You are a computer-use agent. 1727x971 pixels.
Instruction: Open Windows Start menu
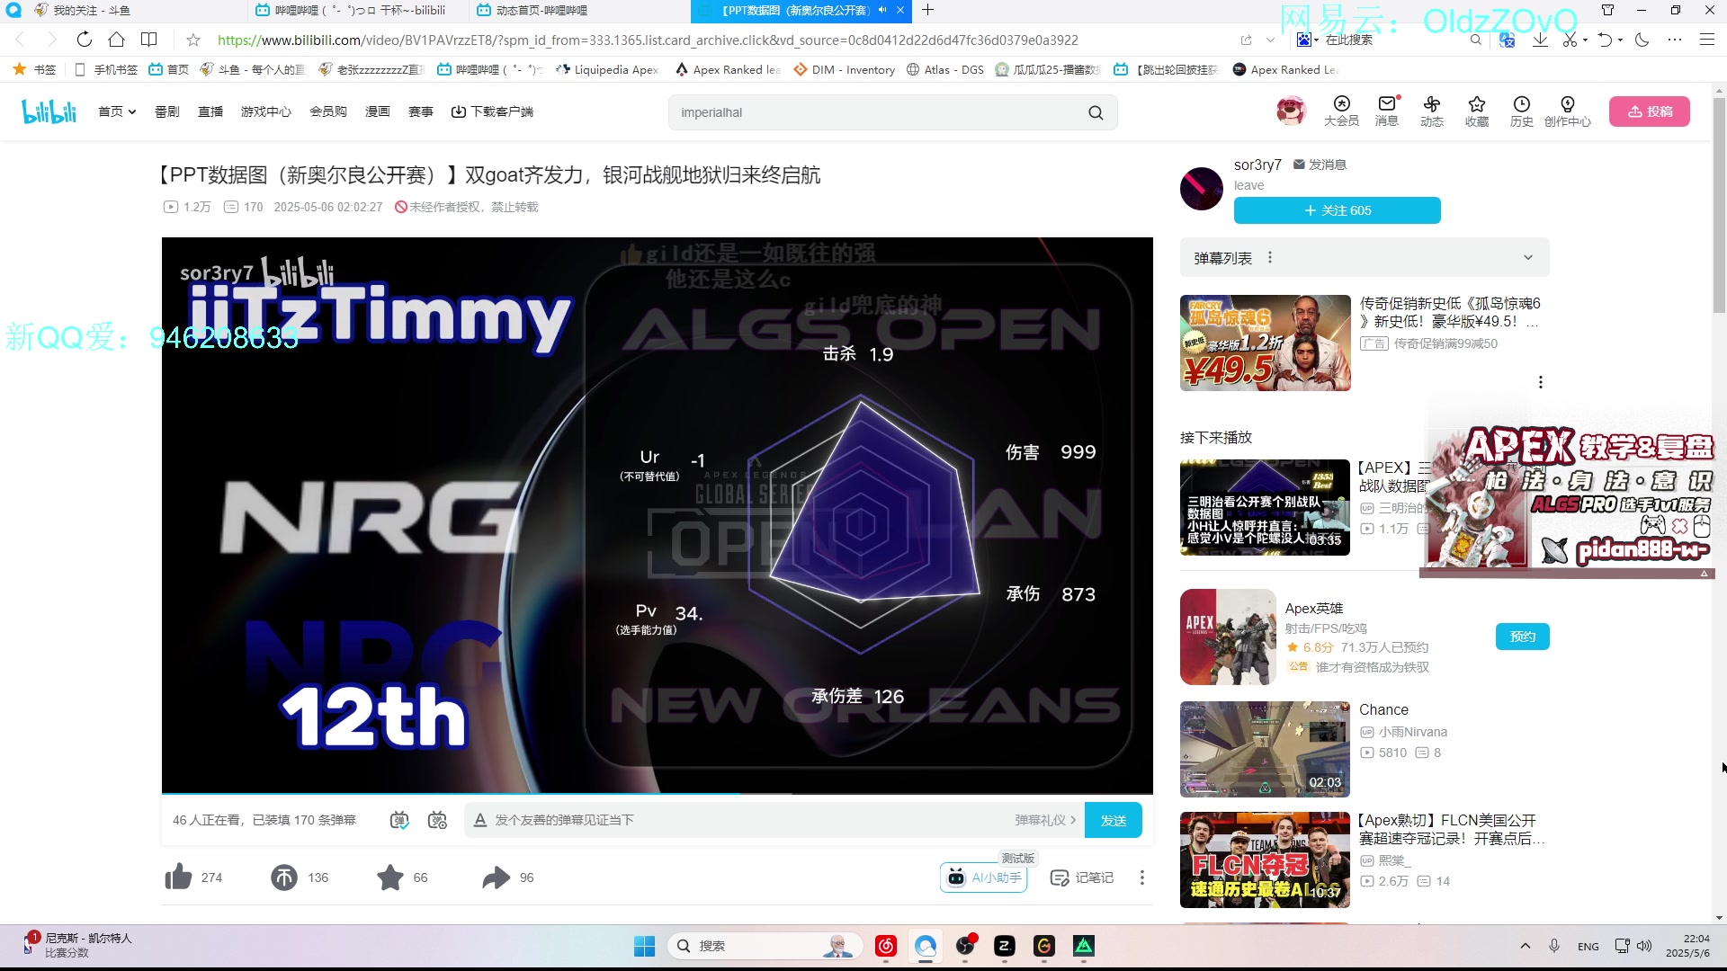tap(644, 946)
